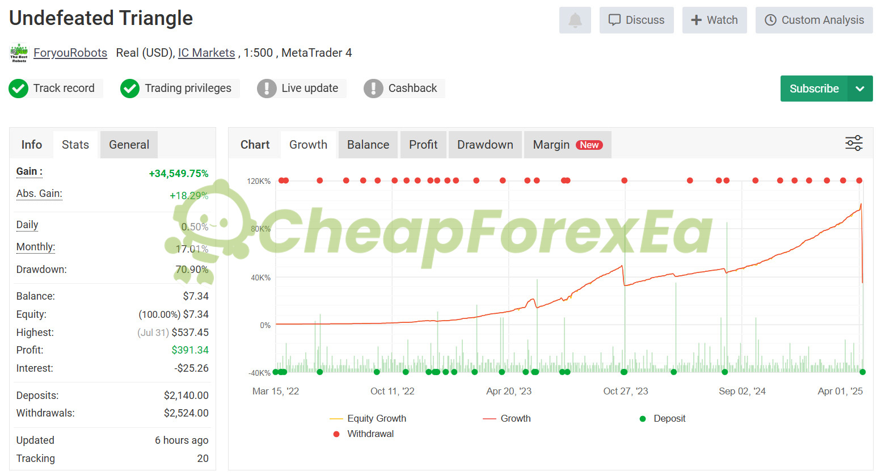Toggle Withdrawal markers in chart legend

click(363, 434)
